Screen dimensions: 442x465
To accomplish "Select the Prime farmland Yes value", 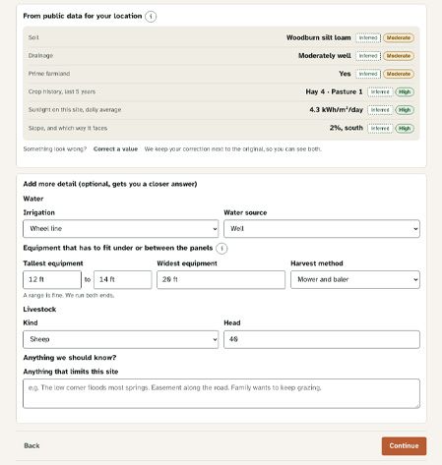I will [x=345, y=74].
